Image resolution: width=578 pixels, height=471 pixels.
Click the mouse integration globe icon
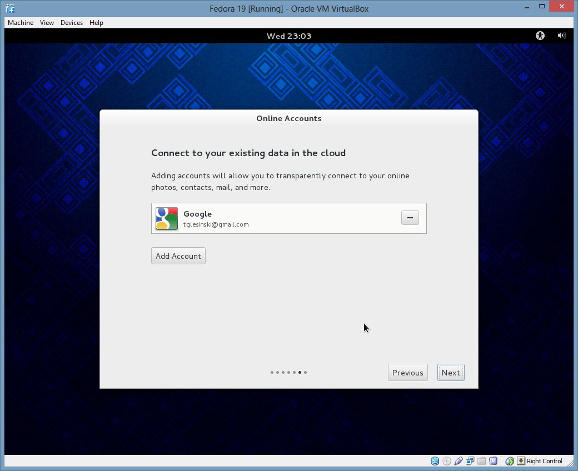[510, 461]
